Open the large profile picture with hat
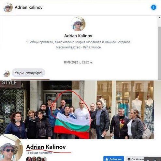Screen dimensions: 161x161 (10, 148)
